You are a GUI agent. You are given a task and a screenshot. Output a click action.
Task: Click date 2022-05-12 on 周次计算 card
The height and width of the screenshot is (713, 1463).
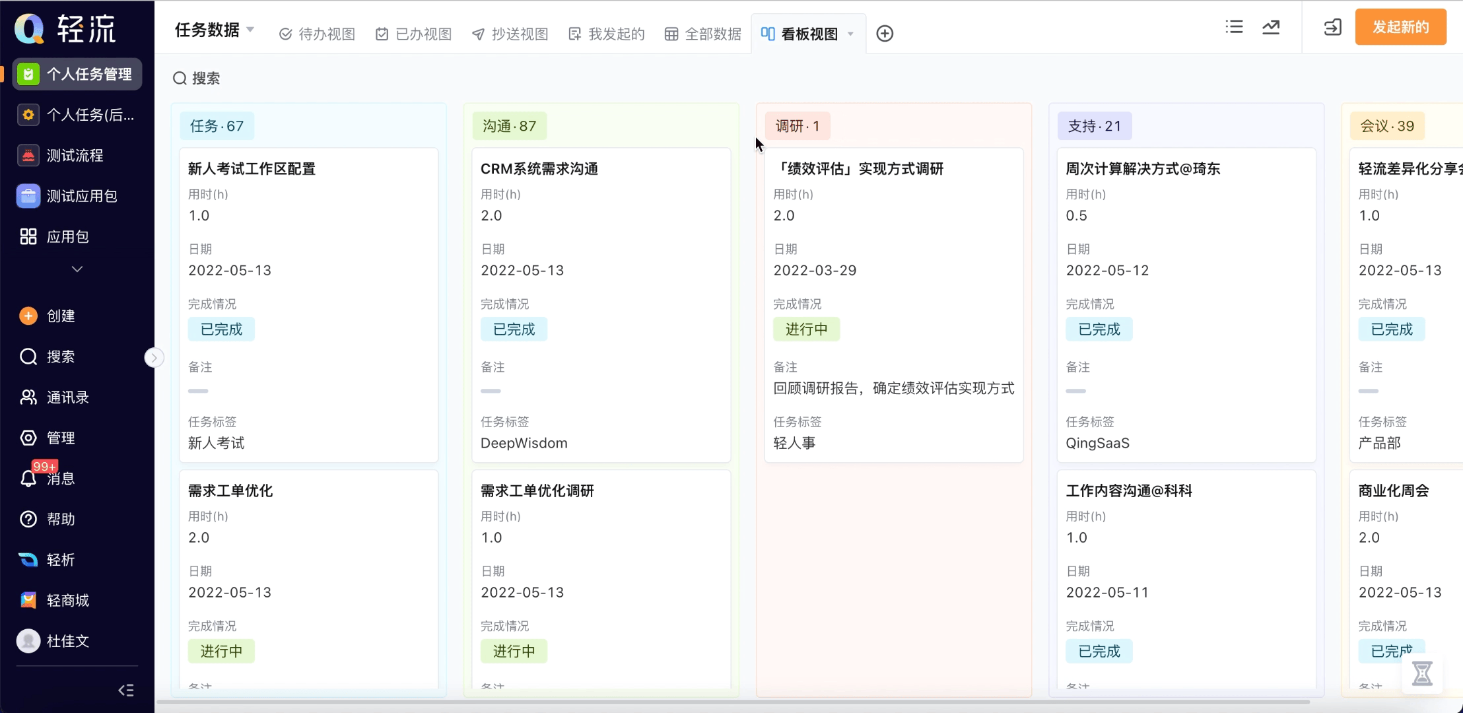point(1107,271)
